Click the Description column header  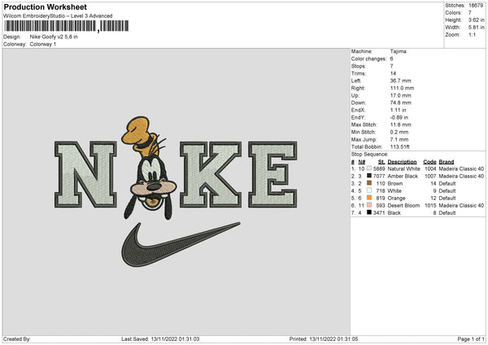pyautogui.click(x=402, y=162)
